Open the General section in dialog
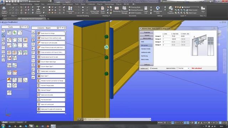This screenshot has height=128, width=228. [x=147, y=35]
